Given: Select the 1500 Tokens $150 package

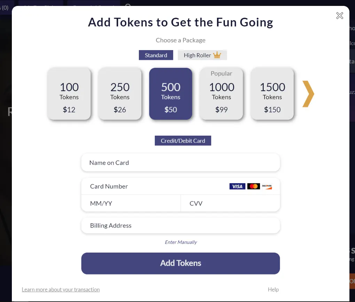Looking at the screenshot, I should [x=273, y=94].
